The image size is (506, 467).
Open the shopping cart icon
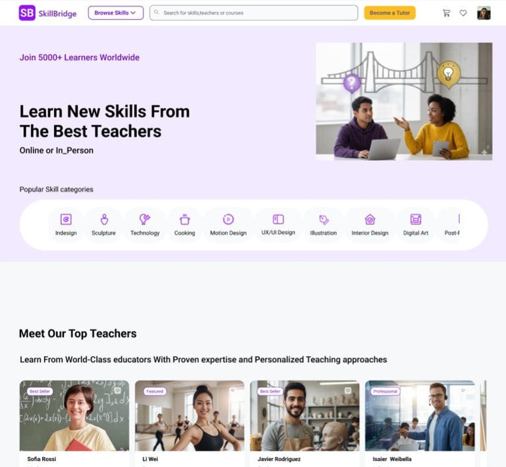[x=446, y=13]
